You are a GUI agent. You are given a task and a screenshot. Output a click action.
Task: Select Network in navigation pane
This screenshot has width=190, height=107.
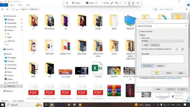coord(9,91)
